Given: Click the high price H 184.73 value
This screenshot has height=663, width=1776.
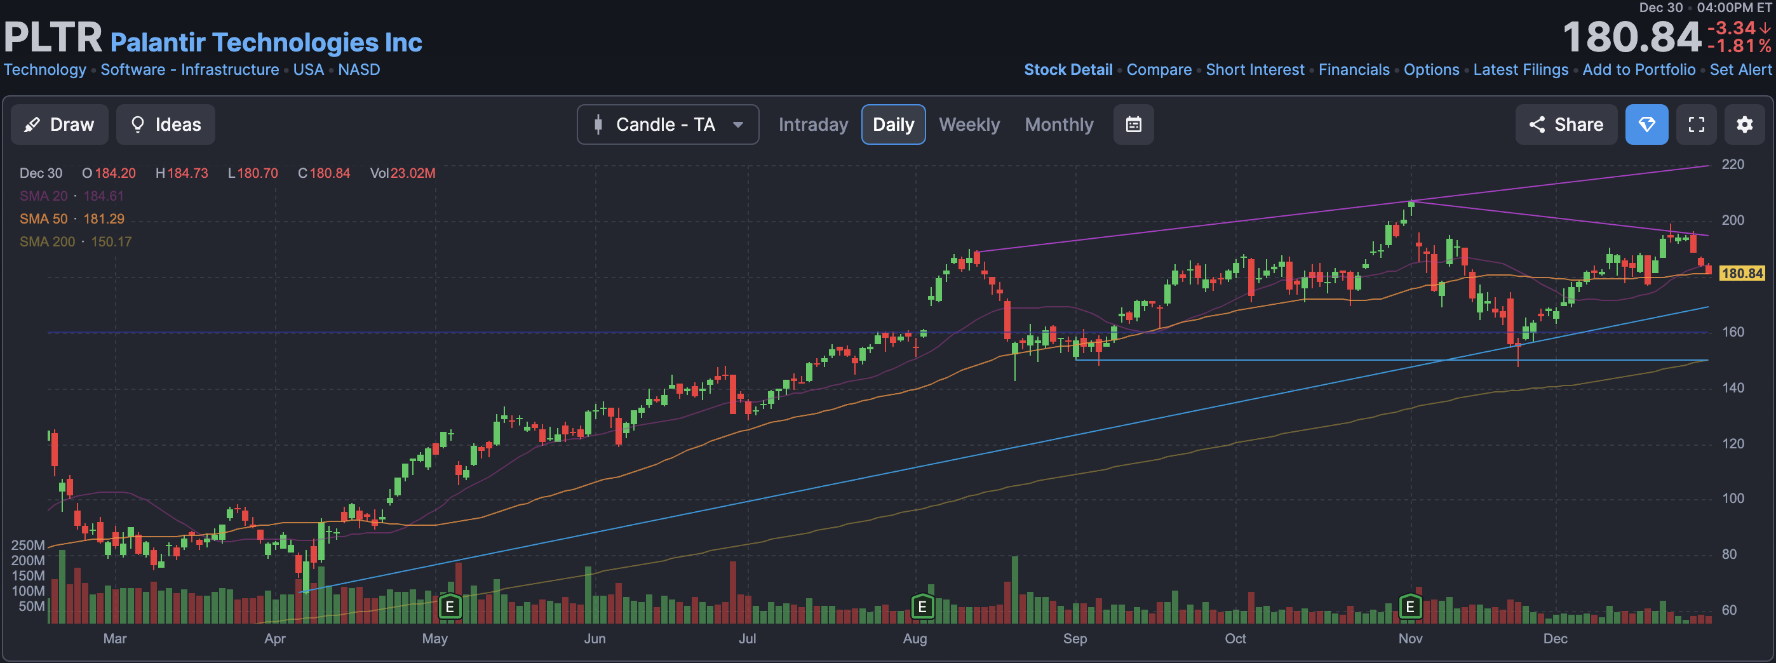Looking at the screenshot, I should 181,173.
